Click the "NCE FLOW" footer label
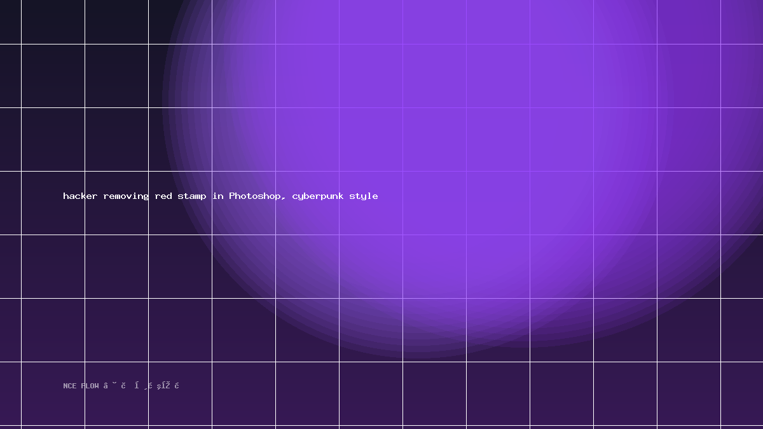The height and width of the screenshot is (429, 763). coord(81,386)
